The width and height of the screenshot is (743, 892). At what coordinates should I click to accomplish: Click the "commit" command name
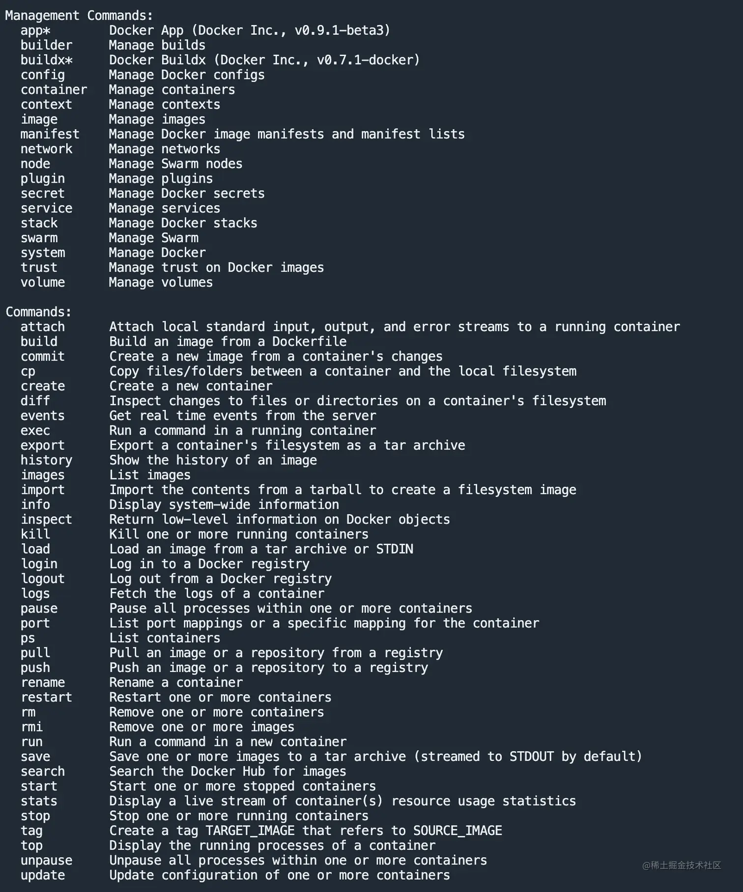(x=43, y=357)
